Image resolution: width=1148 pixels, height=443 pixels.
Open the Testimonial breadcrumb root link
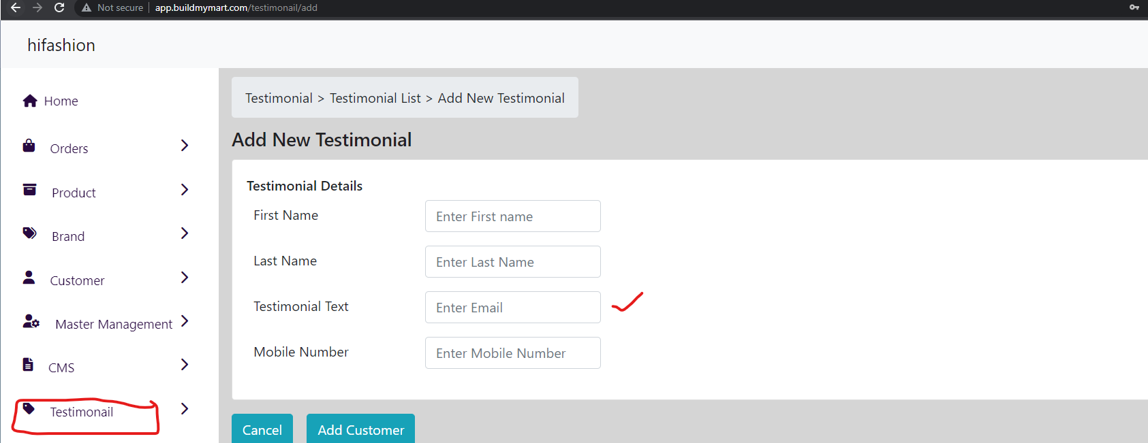tap(279, 98)
